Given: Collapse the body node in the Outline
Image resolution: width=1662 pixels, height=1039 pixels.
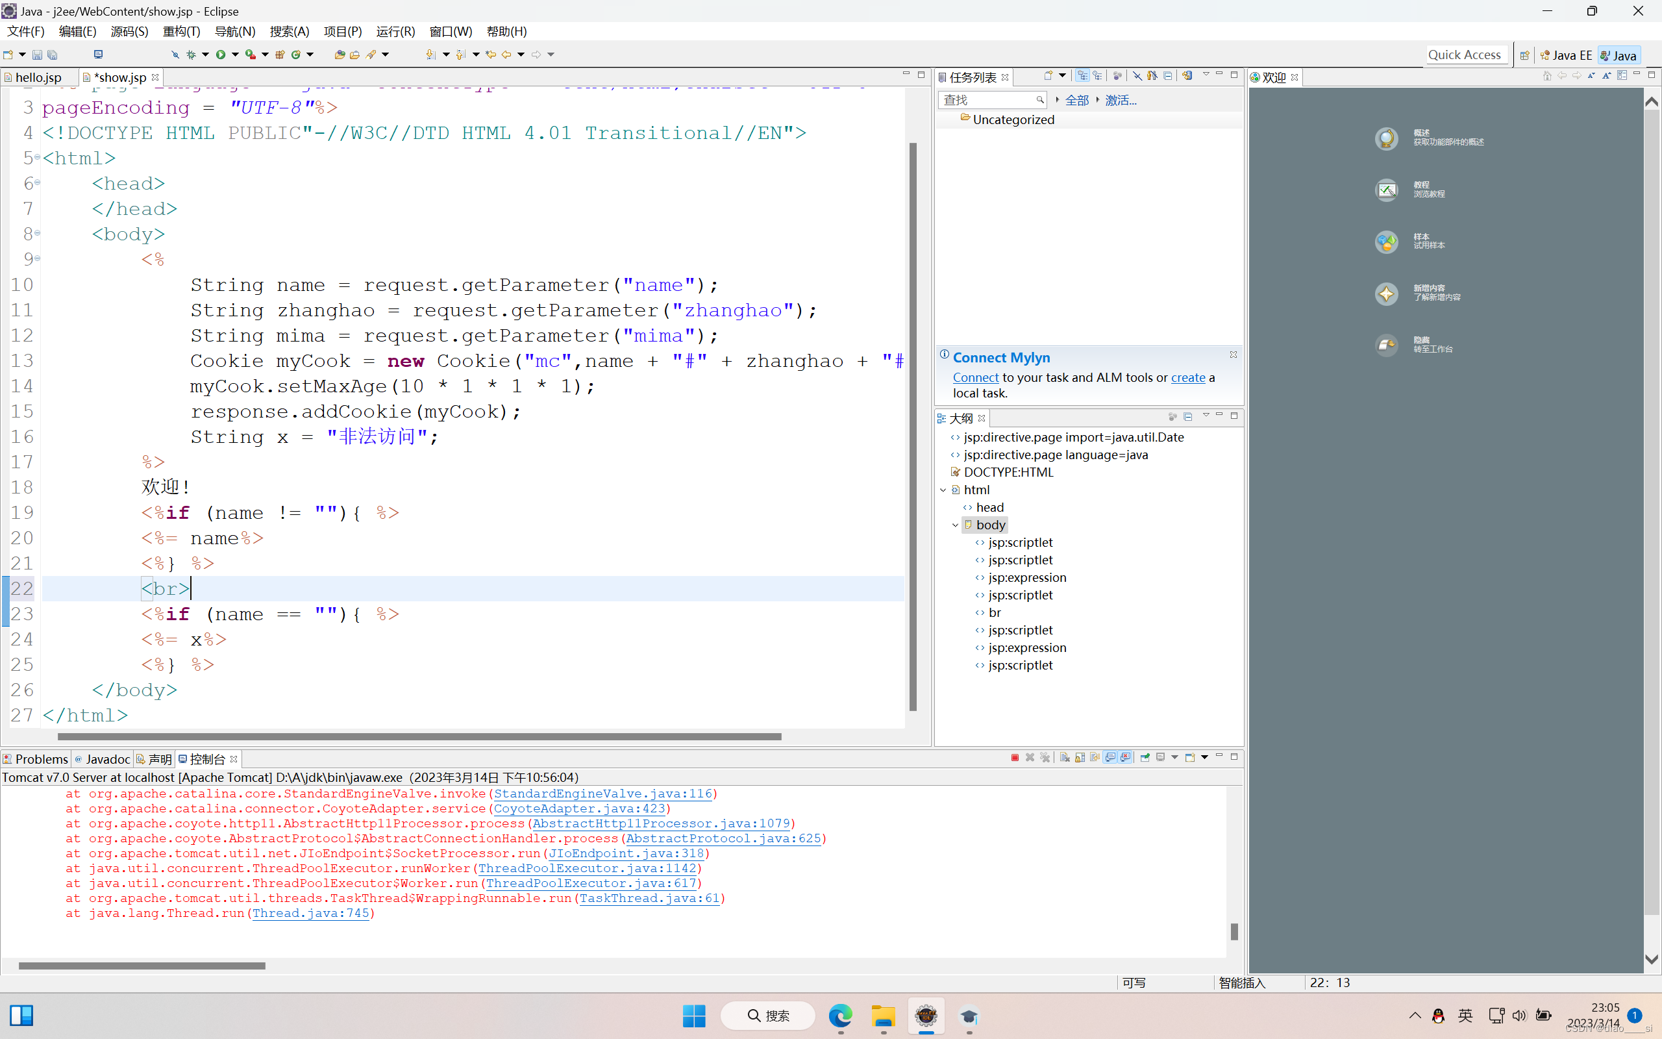Looking at the screenshot, I should pyautogui.click(x=955, y=525).
